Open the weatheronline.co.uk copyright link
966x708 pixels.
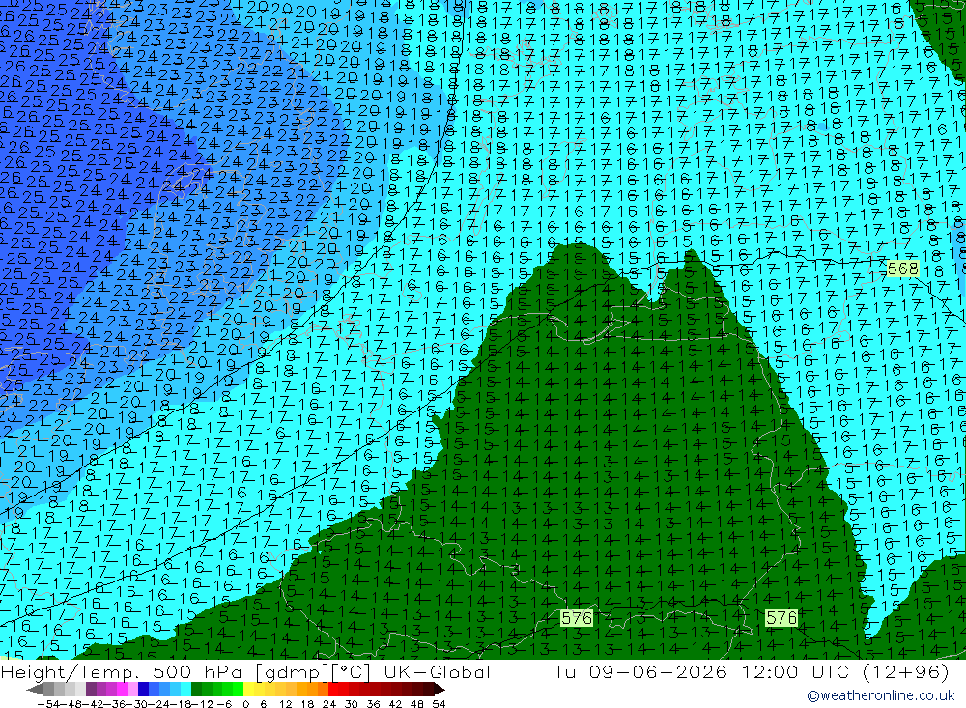(x=881, y=695)
